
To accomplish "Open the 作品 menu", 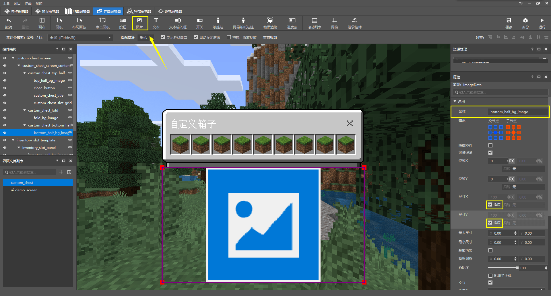I will point(28,3).
